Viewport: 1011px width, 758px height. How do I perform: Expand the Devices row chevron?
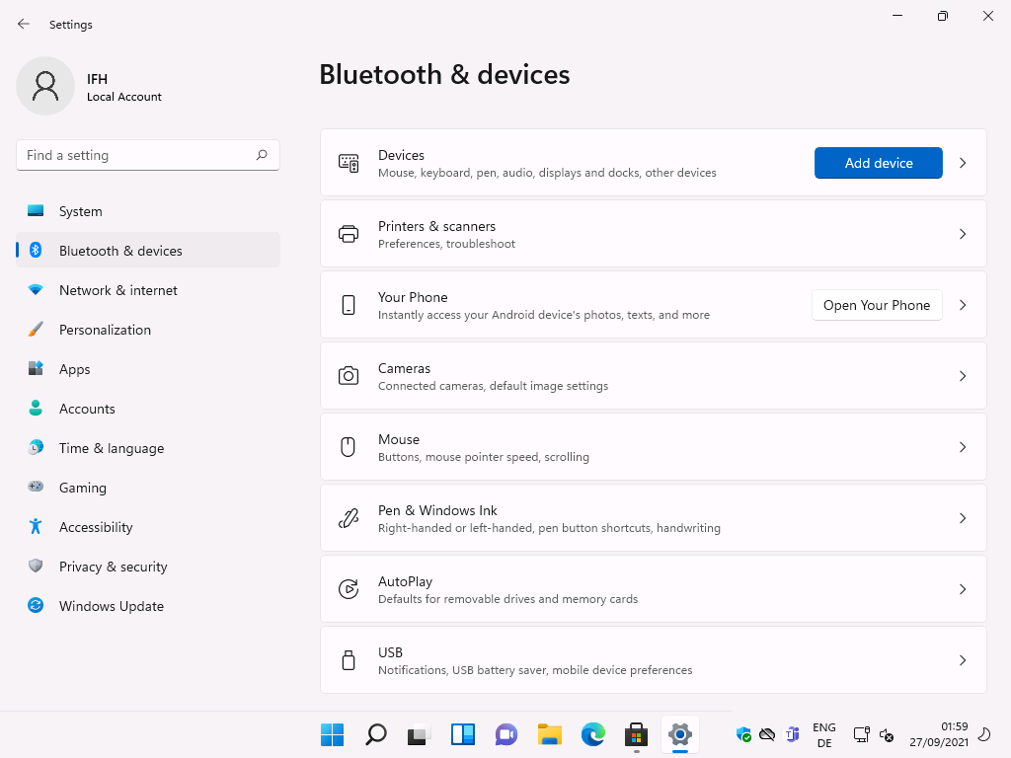tap(963, 163)
